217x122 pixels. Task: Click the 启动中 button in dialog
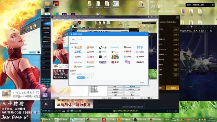(142, 83)
